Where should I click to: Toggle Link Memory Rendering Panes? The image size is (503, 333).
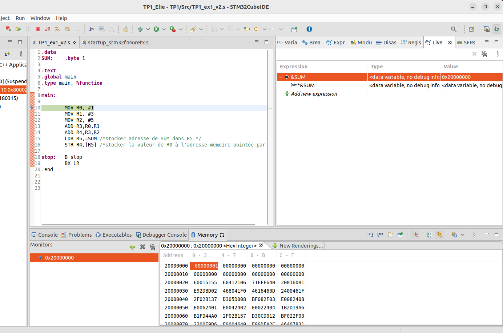(439, 235)
